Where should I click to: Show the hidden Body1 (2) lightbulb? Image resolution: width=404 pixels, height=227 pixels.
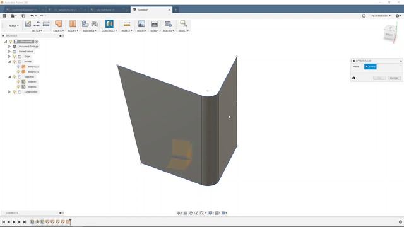click(x=18, y=67)
